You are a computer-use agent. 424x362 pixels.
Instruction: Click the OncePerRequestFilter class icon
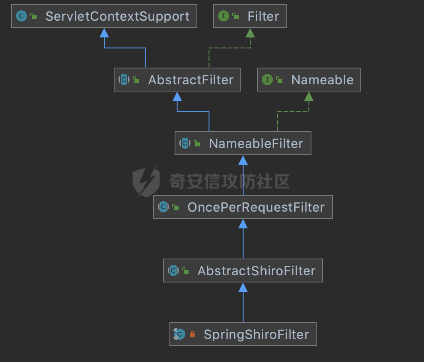click(163, 207)
